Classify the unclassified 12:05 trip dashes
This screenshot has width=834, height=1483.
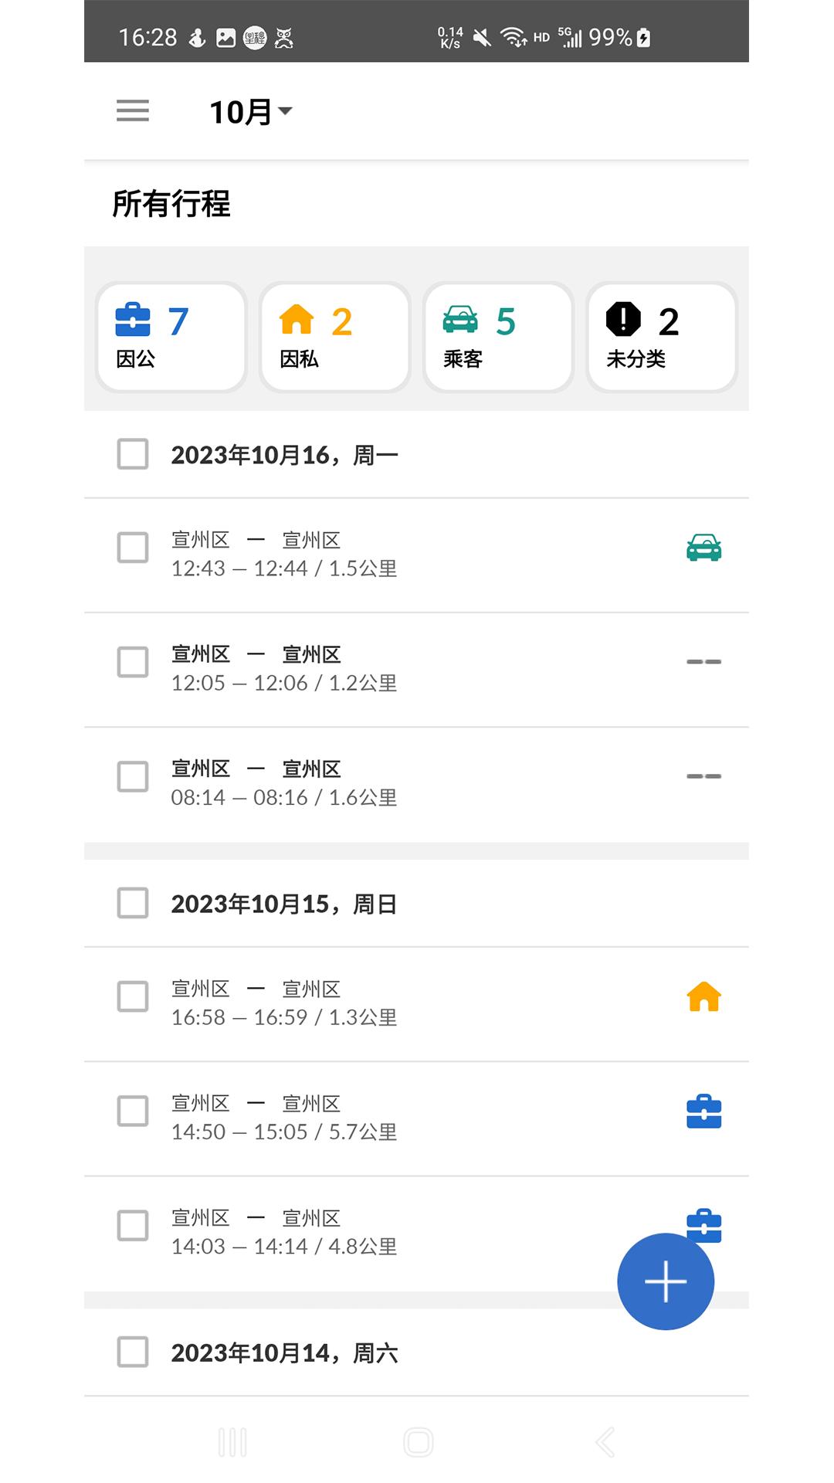click(x=703, y=662)
